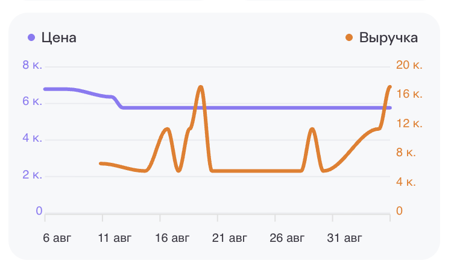The width and height of the screenshot is (451, 269).
Task: Select the 26 авг date label
Action: point(287,238)
